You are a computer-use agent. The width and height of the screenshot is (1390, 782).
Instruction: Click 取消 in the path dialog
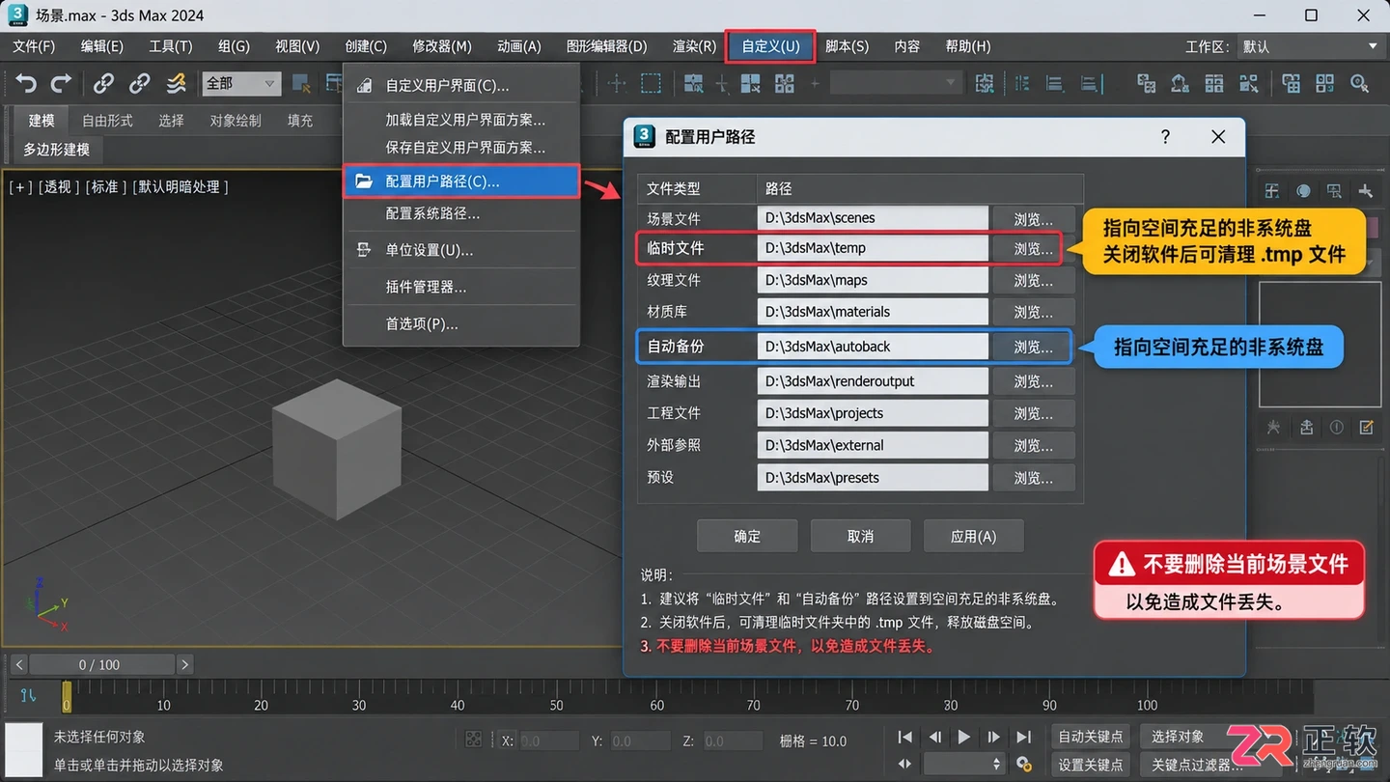click(x=860, y=536)
